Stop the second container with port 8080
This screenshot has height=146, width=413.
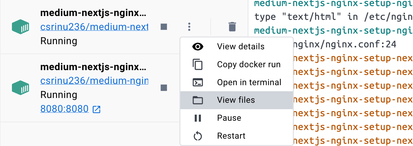click(164, 88)
